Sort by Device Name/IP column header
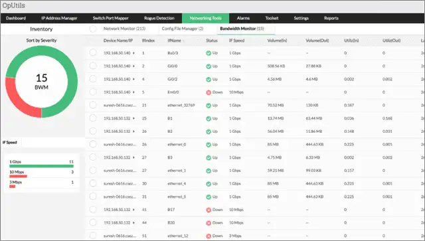Viewport: 425px width, 241px height. click(118, 40)
